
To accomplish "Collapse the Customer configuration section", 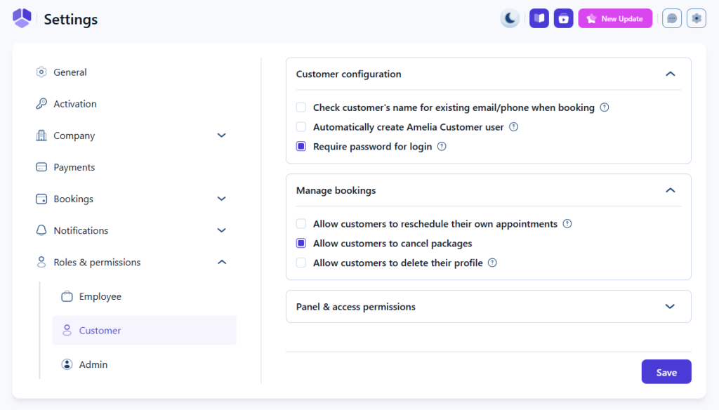I will 670,74.
